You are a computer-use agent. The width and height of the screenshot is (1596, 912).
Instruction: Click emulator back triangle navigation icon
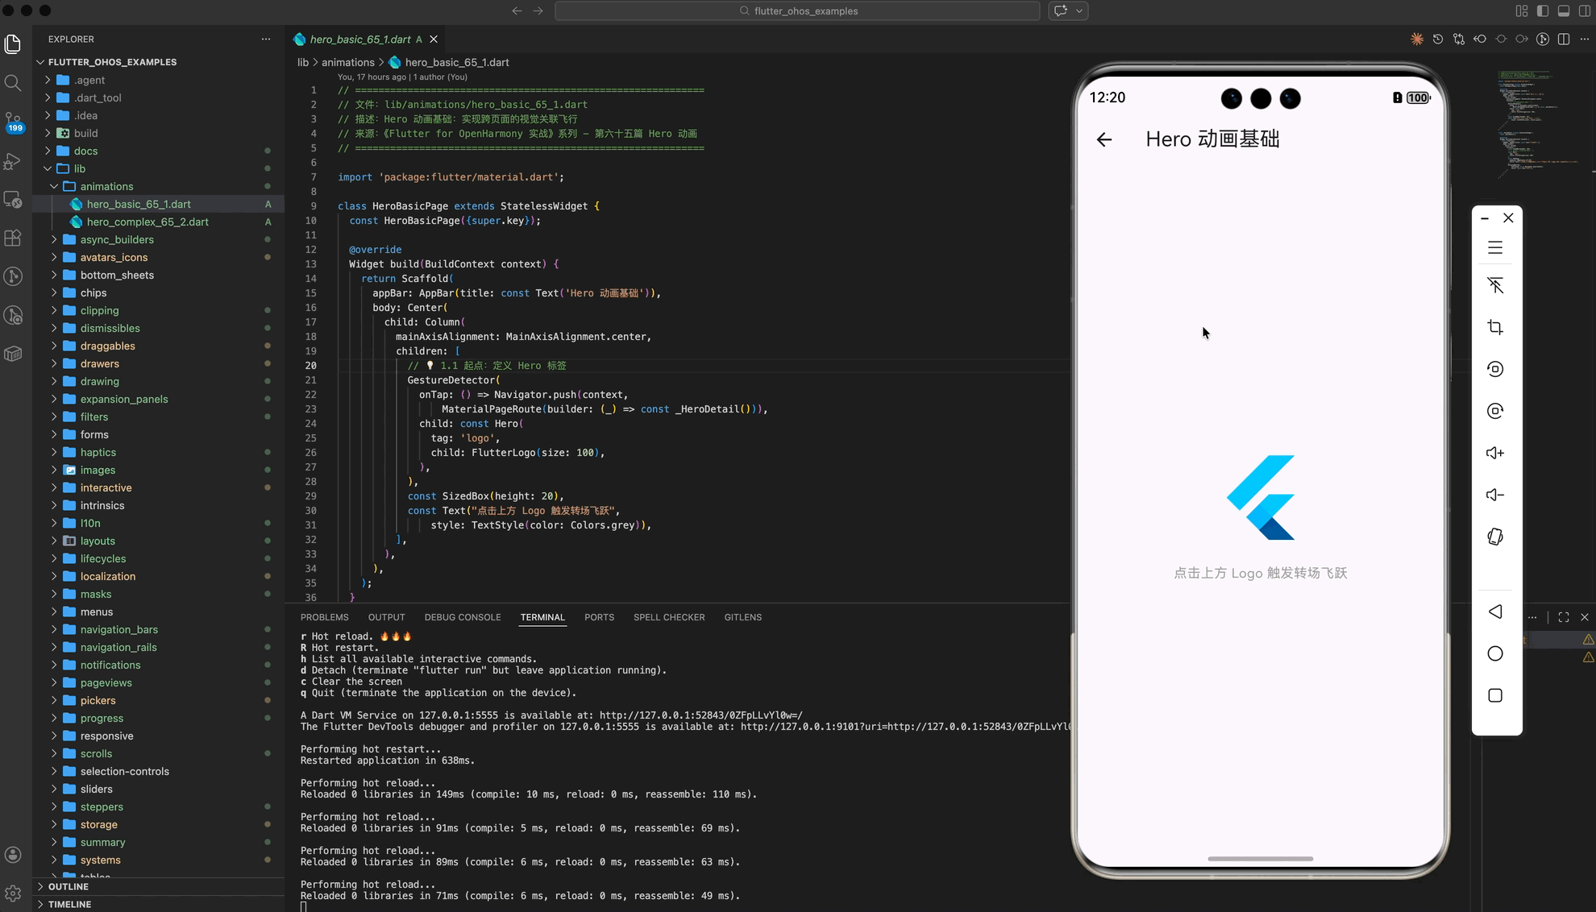(x=1494, y=611)
